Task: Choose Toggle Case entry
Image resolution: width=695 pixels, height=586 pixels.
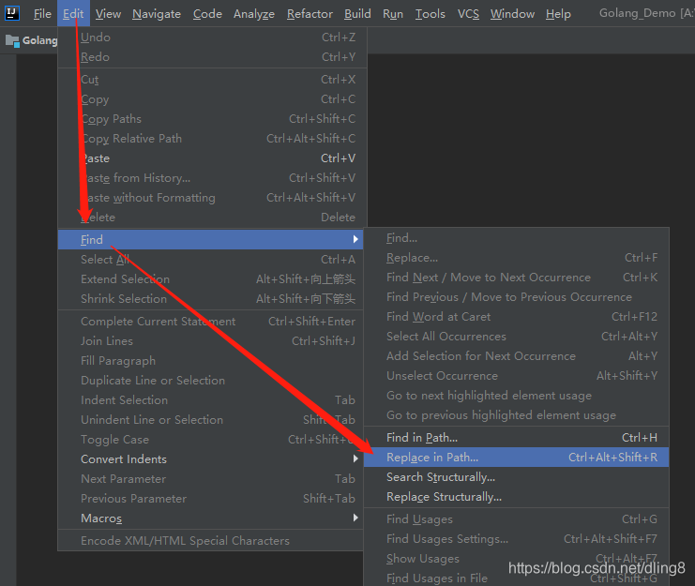Action: (210, 440)
